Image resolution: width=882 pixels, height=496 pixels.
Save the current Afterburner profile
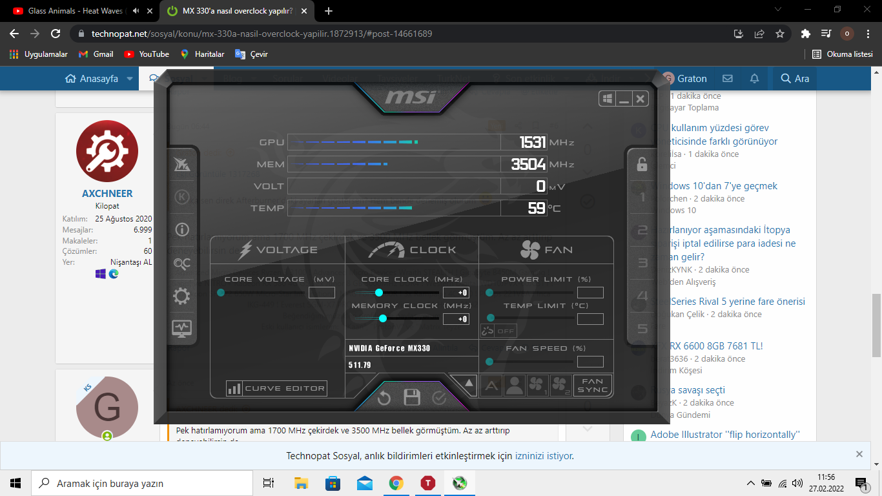412,397
